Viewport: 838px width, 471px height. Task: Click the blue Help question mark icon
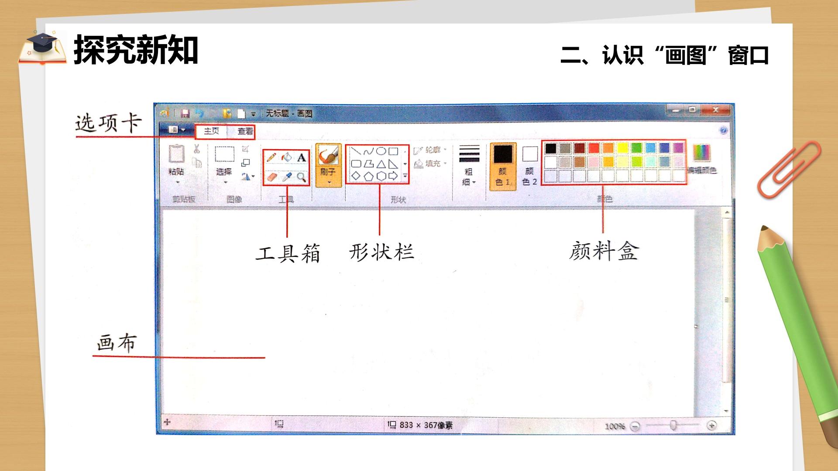(x=724, y=130)
